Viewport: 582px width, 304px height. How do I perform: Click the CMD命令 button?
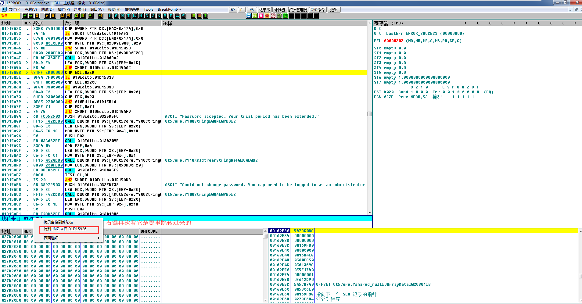[x=318, y=10]
